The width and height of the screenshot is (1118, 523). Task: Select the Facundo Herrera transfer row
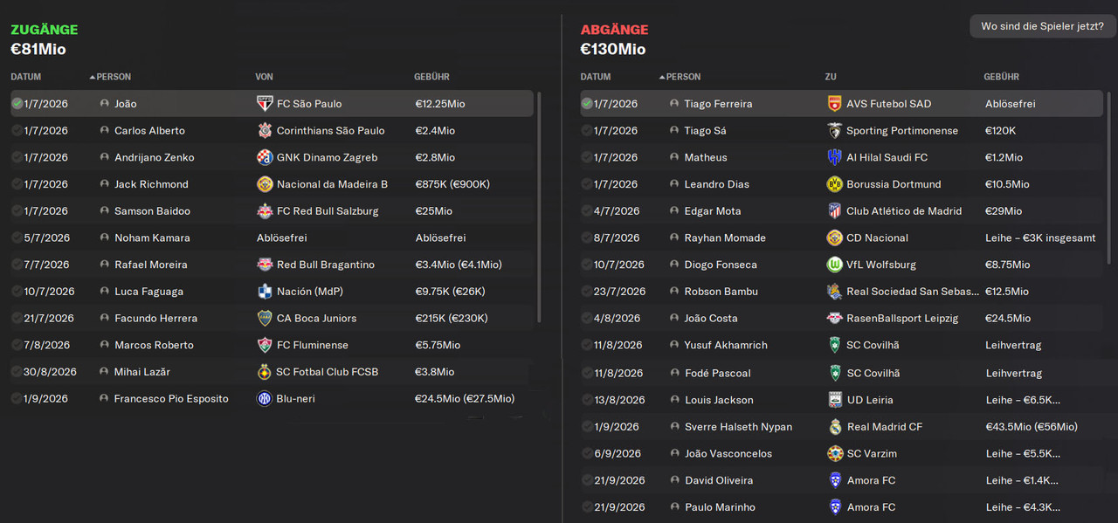tap(272, 319)
